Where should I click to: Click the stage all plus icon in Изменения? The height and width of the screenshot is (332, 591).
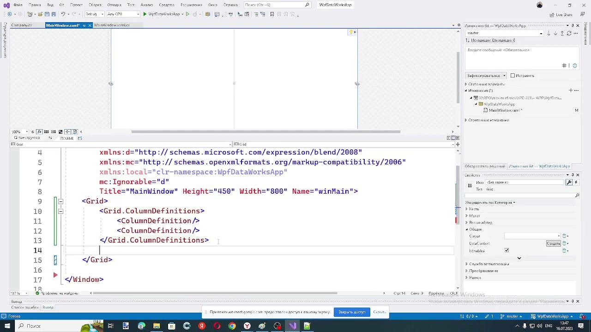571,90
